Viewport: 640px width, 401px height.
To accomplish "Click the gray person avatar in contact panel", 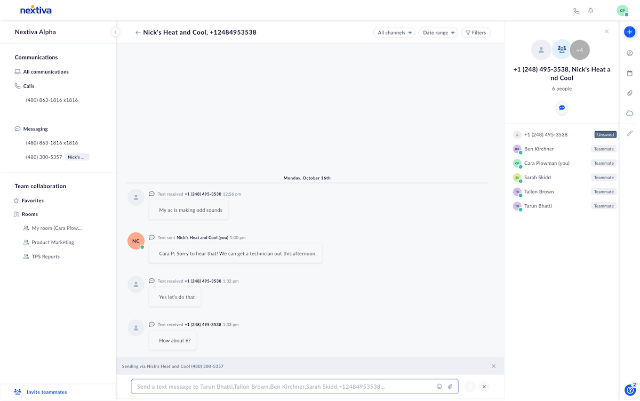I will click(x=541, y=50).
